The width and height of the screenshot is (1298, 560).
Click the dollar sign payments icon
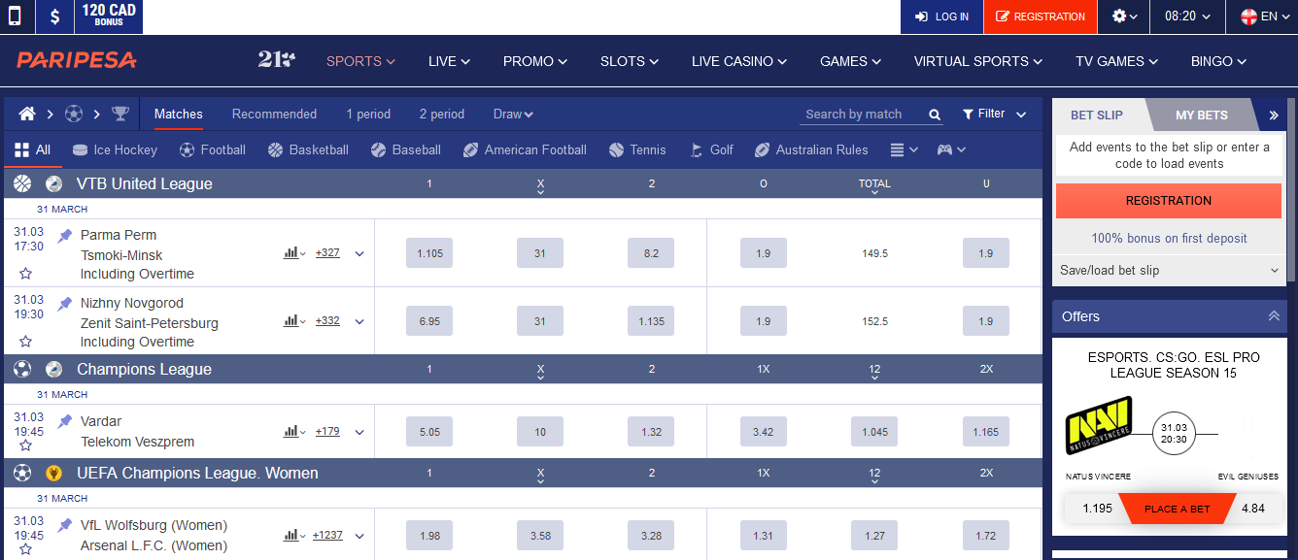[x=54, y=16]
